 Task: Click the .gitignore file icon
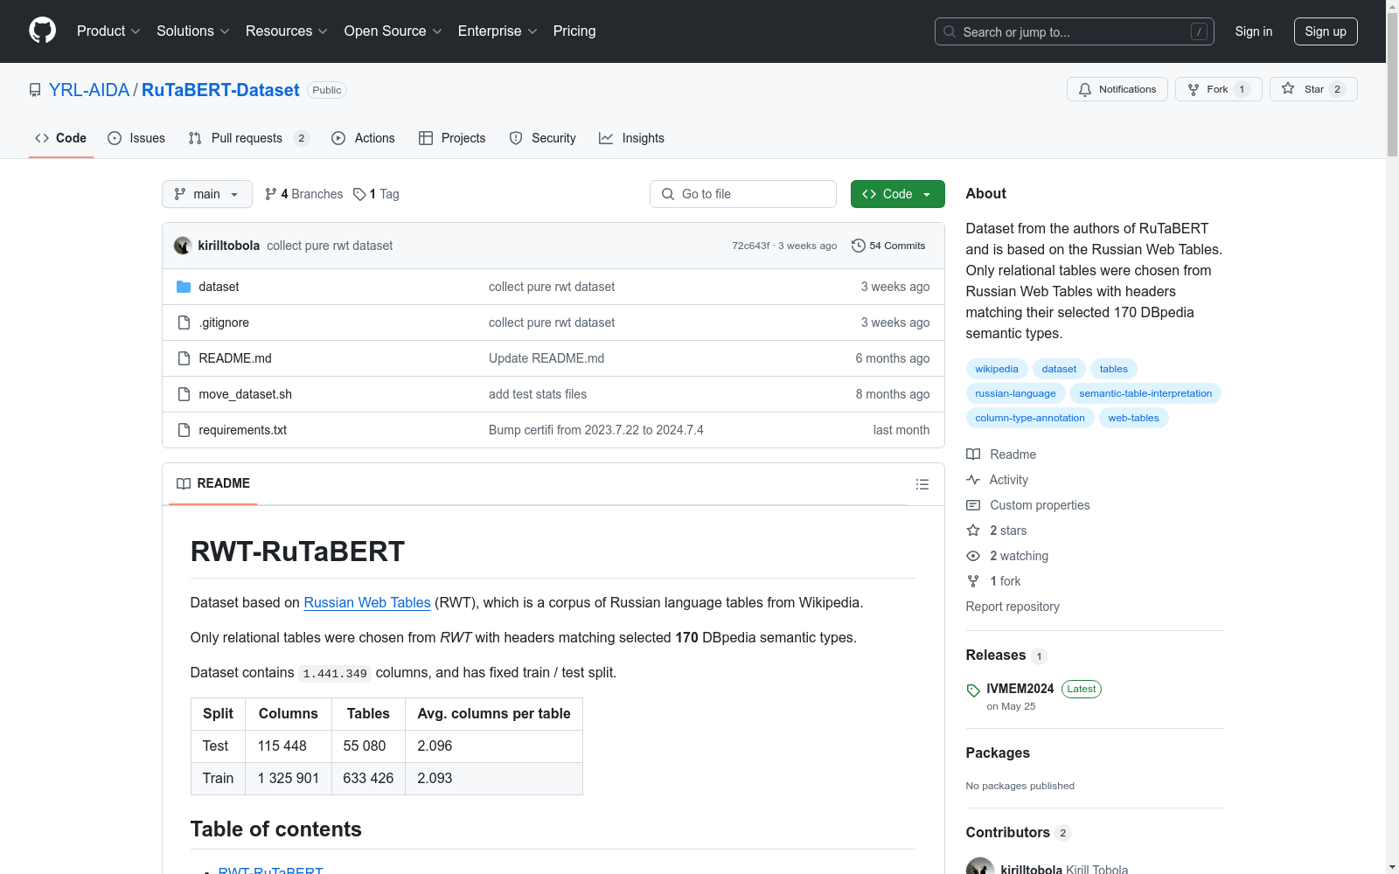(x=184, y=323)
